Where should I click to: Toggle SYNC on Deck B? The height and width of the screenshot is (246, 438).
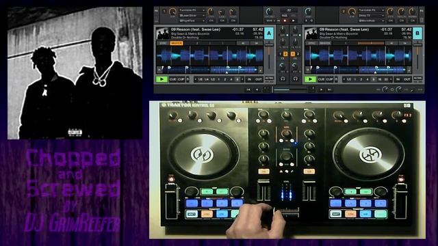tap(311, 43)
